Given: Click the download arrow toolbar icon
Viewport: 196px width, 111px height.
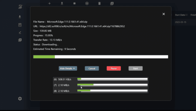Looking at the screenshot, I should click(62, 3).
